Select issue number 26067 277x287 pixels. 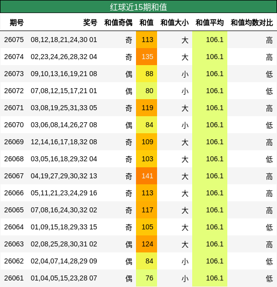[x=14, y=176]
